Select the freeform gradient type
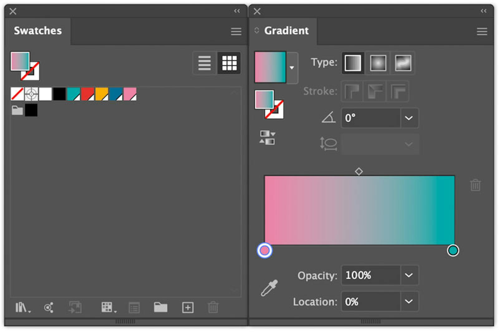 pos(403,63)
